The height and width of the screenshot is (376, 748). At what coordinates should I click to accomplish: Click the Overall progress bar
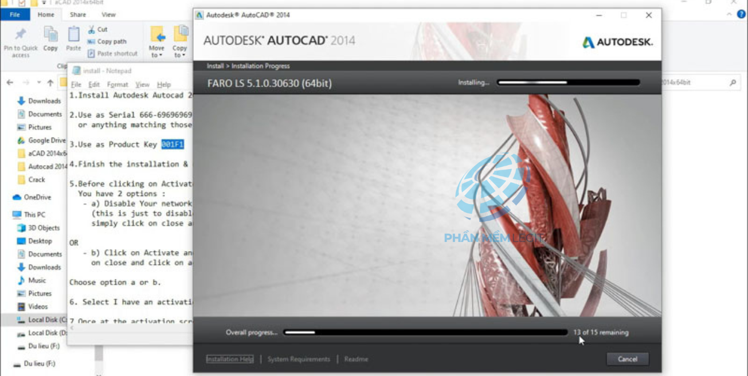click(x=425, y=332)
